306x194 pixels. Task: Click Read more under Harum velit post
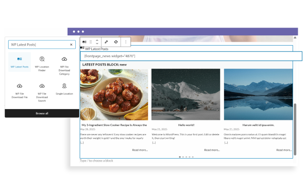(284, 150)
